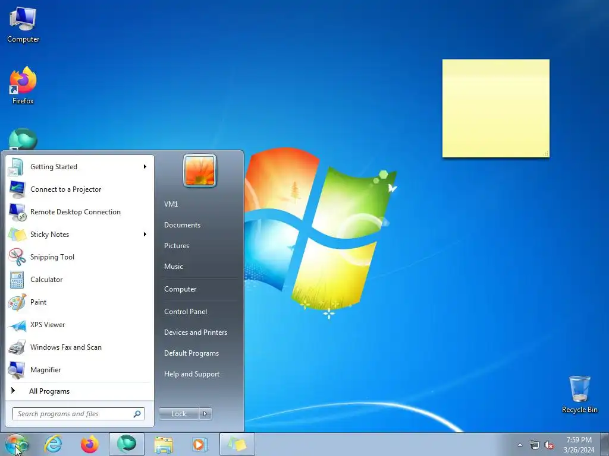609x456 pixels.
Task: Click the Sticky Notes taskbar button
Action: coord(237,444)
